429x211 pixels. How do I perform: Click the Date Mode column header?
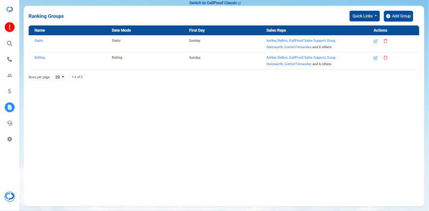[121, 30]
